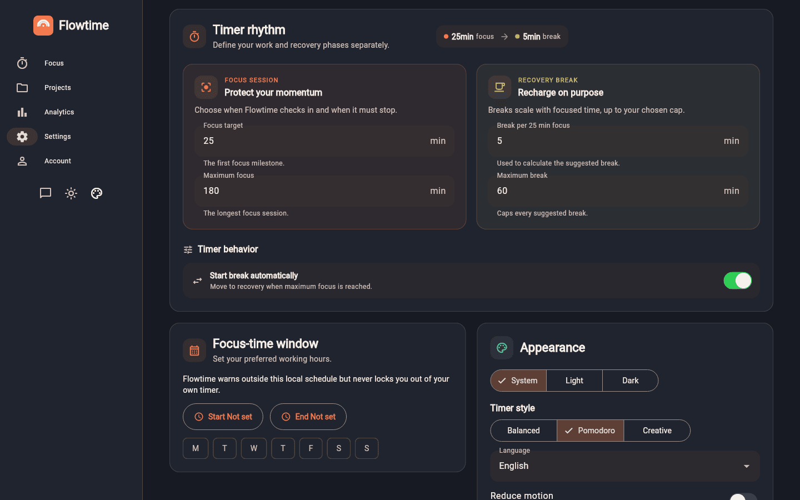This screenshot has width=800, height=500.
Task: Click the Settings gear icon
Action: 22,137
